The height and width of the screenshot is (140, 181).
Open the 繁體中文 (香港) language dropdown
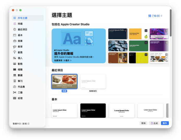pyautogui.click(x=21, y=124)
